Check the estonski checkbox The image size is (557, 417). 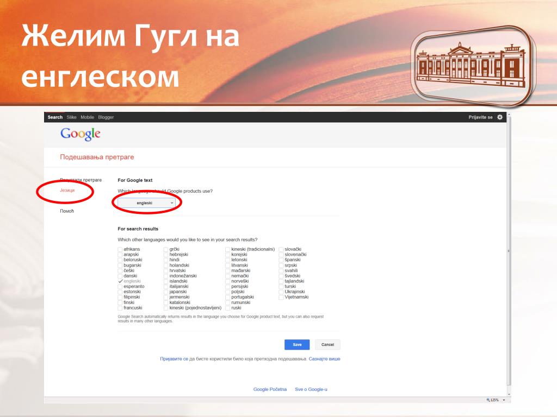(120, 292)
